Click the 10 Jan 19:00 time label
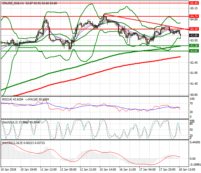This screenshot has height=173, width=201. 28,170
